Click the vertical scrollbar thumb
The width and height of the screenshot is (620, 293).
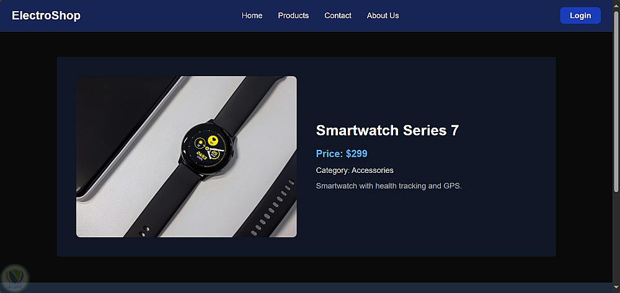point(616,101)
